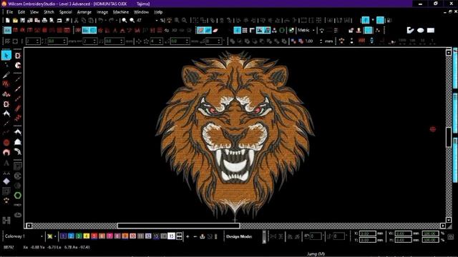Click the second magnifier Zoom icon
The width and height of the screenshot is (458, 257).
pos(132,21)
